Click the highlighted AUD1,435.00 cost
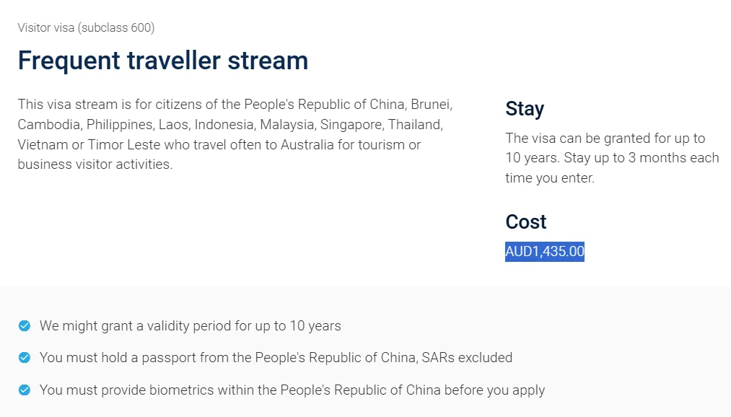This screenshot has width=731, height=417. [x=545, y=252]
